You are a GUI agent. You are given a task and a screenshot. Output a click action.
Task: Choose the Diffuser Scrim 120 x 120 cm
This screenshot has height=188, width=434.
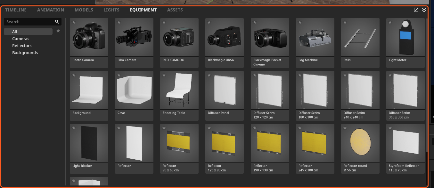(270, 96)
